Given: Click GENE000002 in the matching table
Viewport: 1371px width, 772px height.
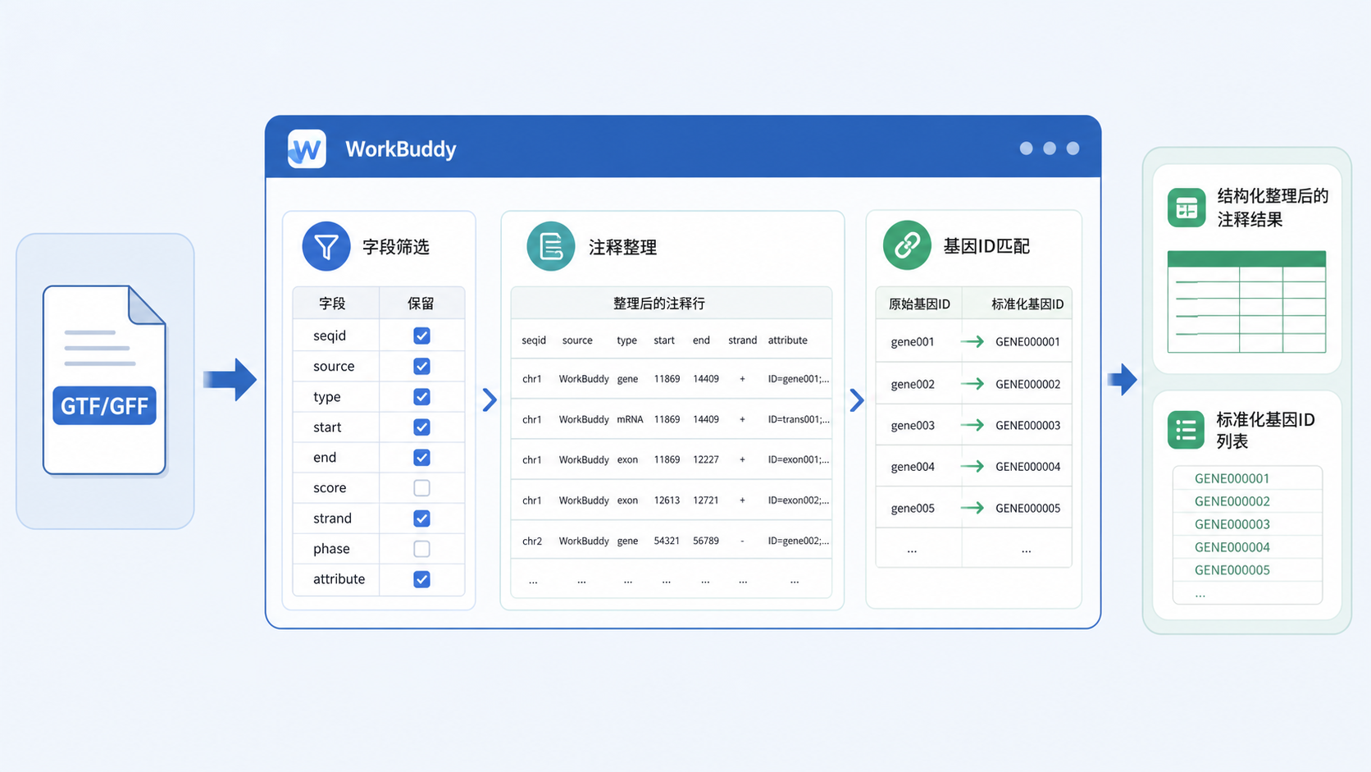Looking at the screenshot, I should [x=1027, y=384].
